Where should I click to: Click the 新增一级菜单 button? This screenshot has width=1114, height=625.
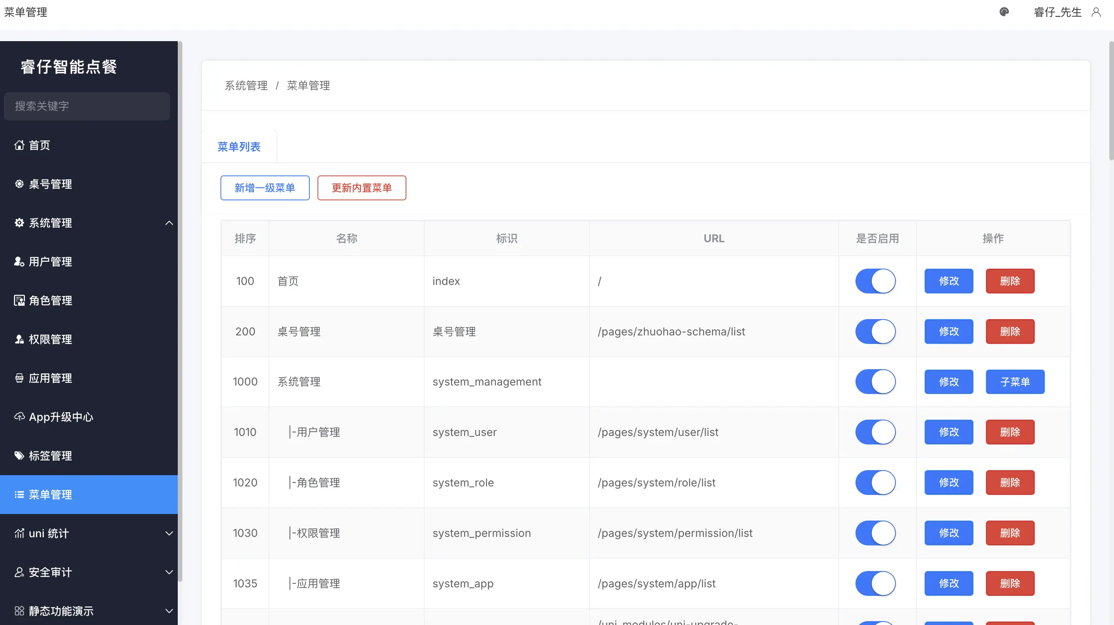[265, 188]
